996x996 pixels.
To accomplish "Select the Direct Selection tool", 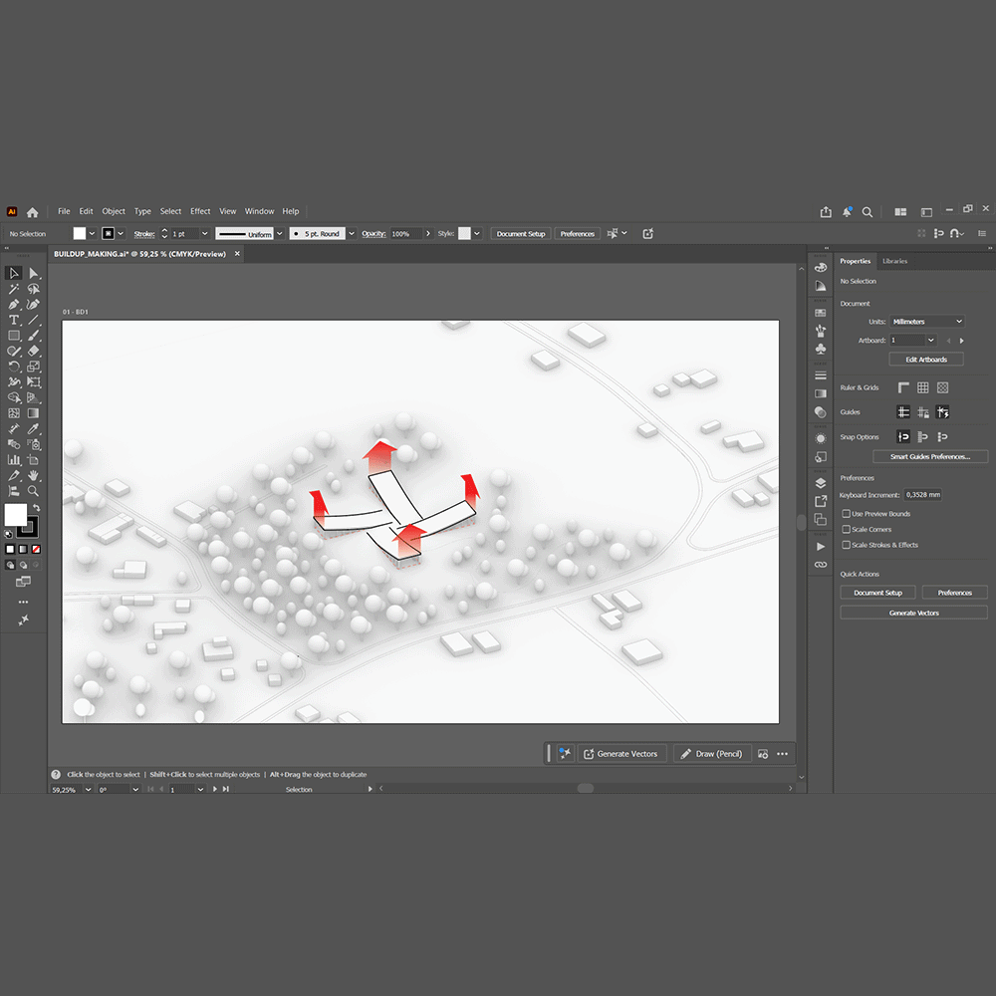I will pos(34,273).
